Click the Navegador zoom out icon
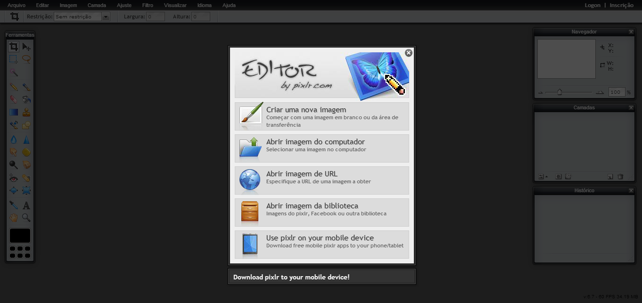The height and width of the screenshot is (303, 642). [x=541, y=92]
